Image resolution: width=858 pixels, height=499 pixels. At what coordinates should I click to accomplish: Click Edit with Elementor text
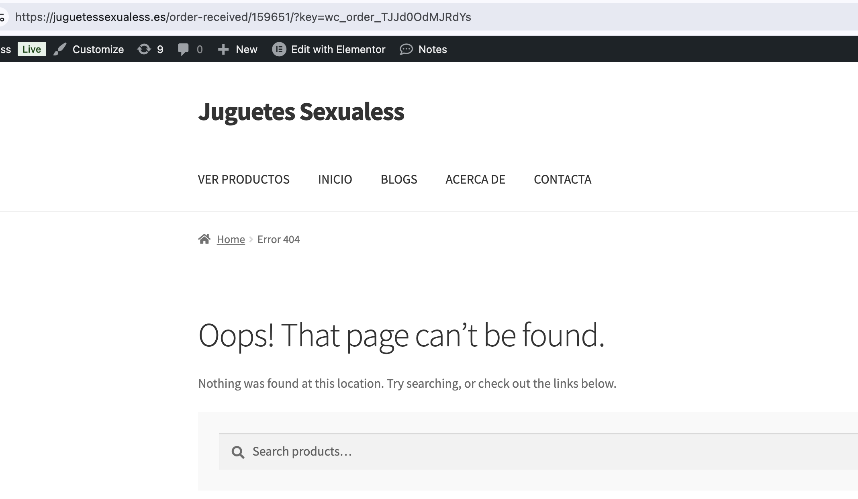338,49
